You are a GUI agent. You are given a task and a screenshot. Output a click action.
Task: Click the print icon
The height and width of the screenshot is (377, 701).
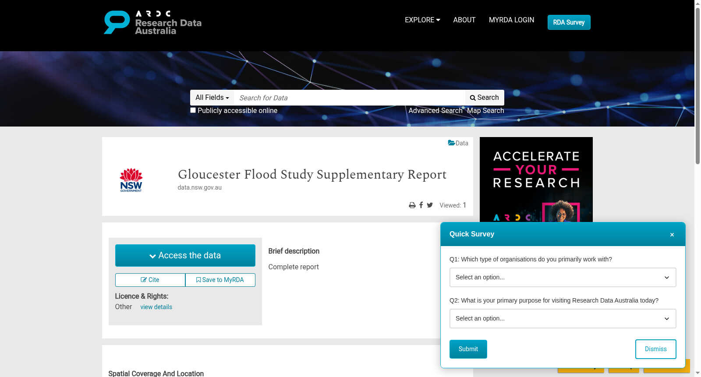coord(412,205)
